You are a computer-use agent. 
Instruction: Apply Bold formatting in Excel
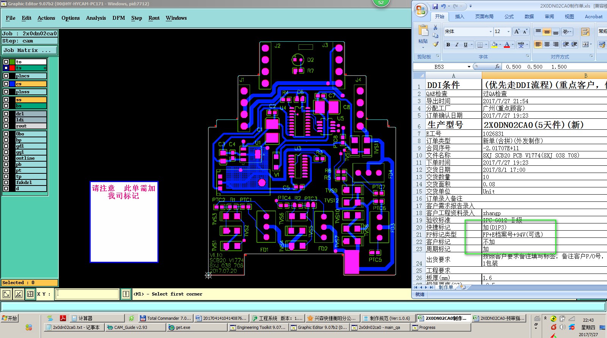(x=448, y=45)
